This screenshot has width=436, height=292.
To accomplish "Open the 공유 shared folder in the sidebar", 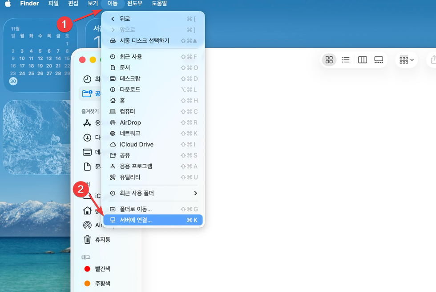I will 91,93.
